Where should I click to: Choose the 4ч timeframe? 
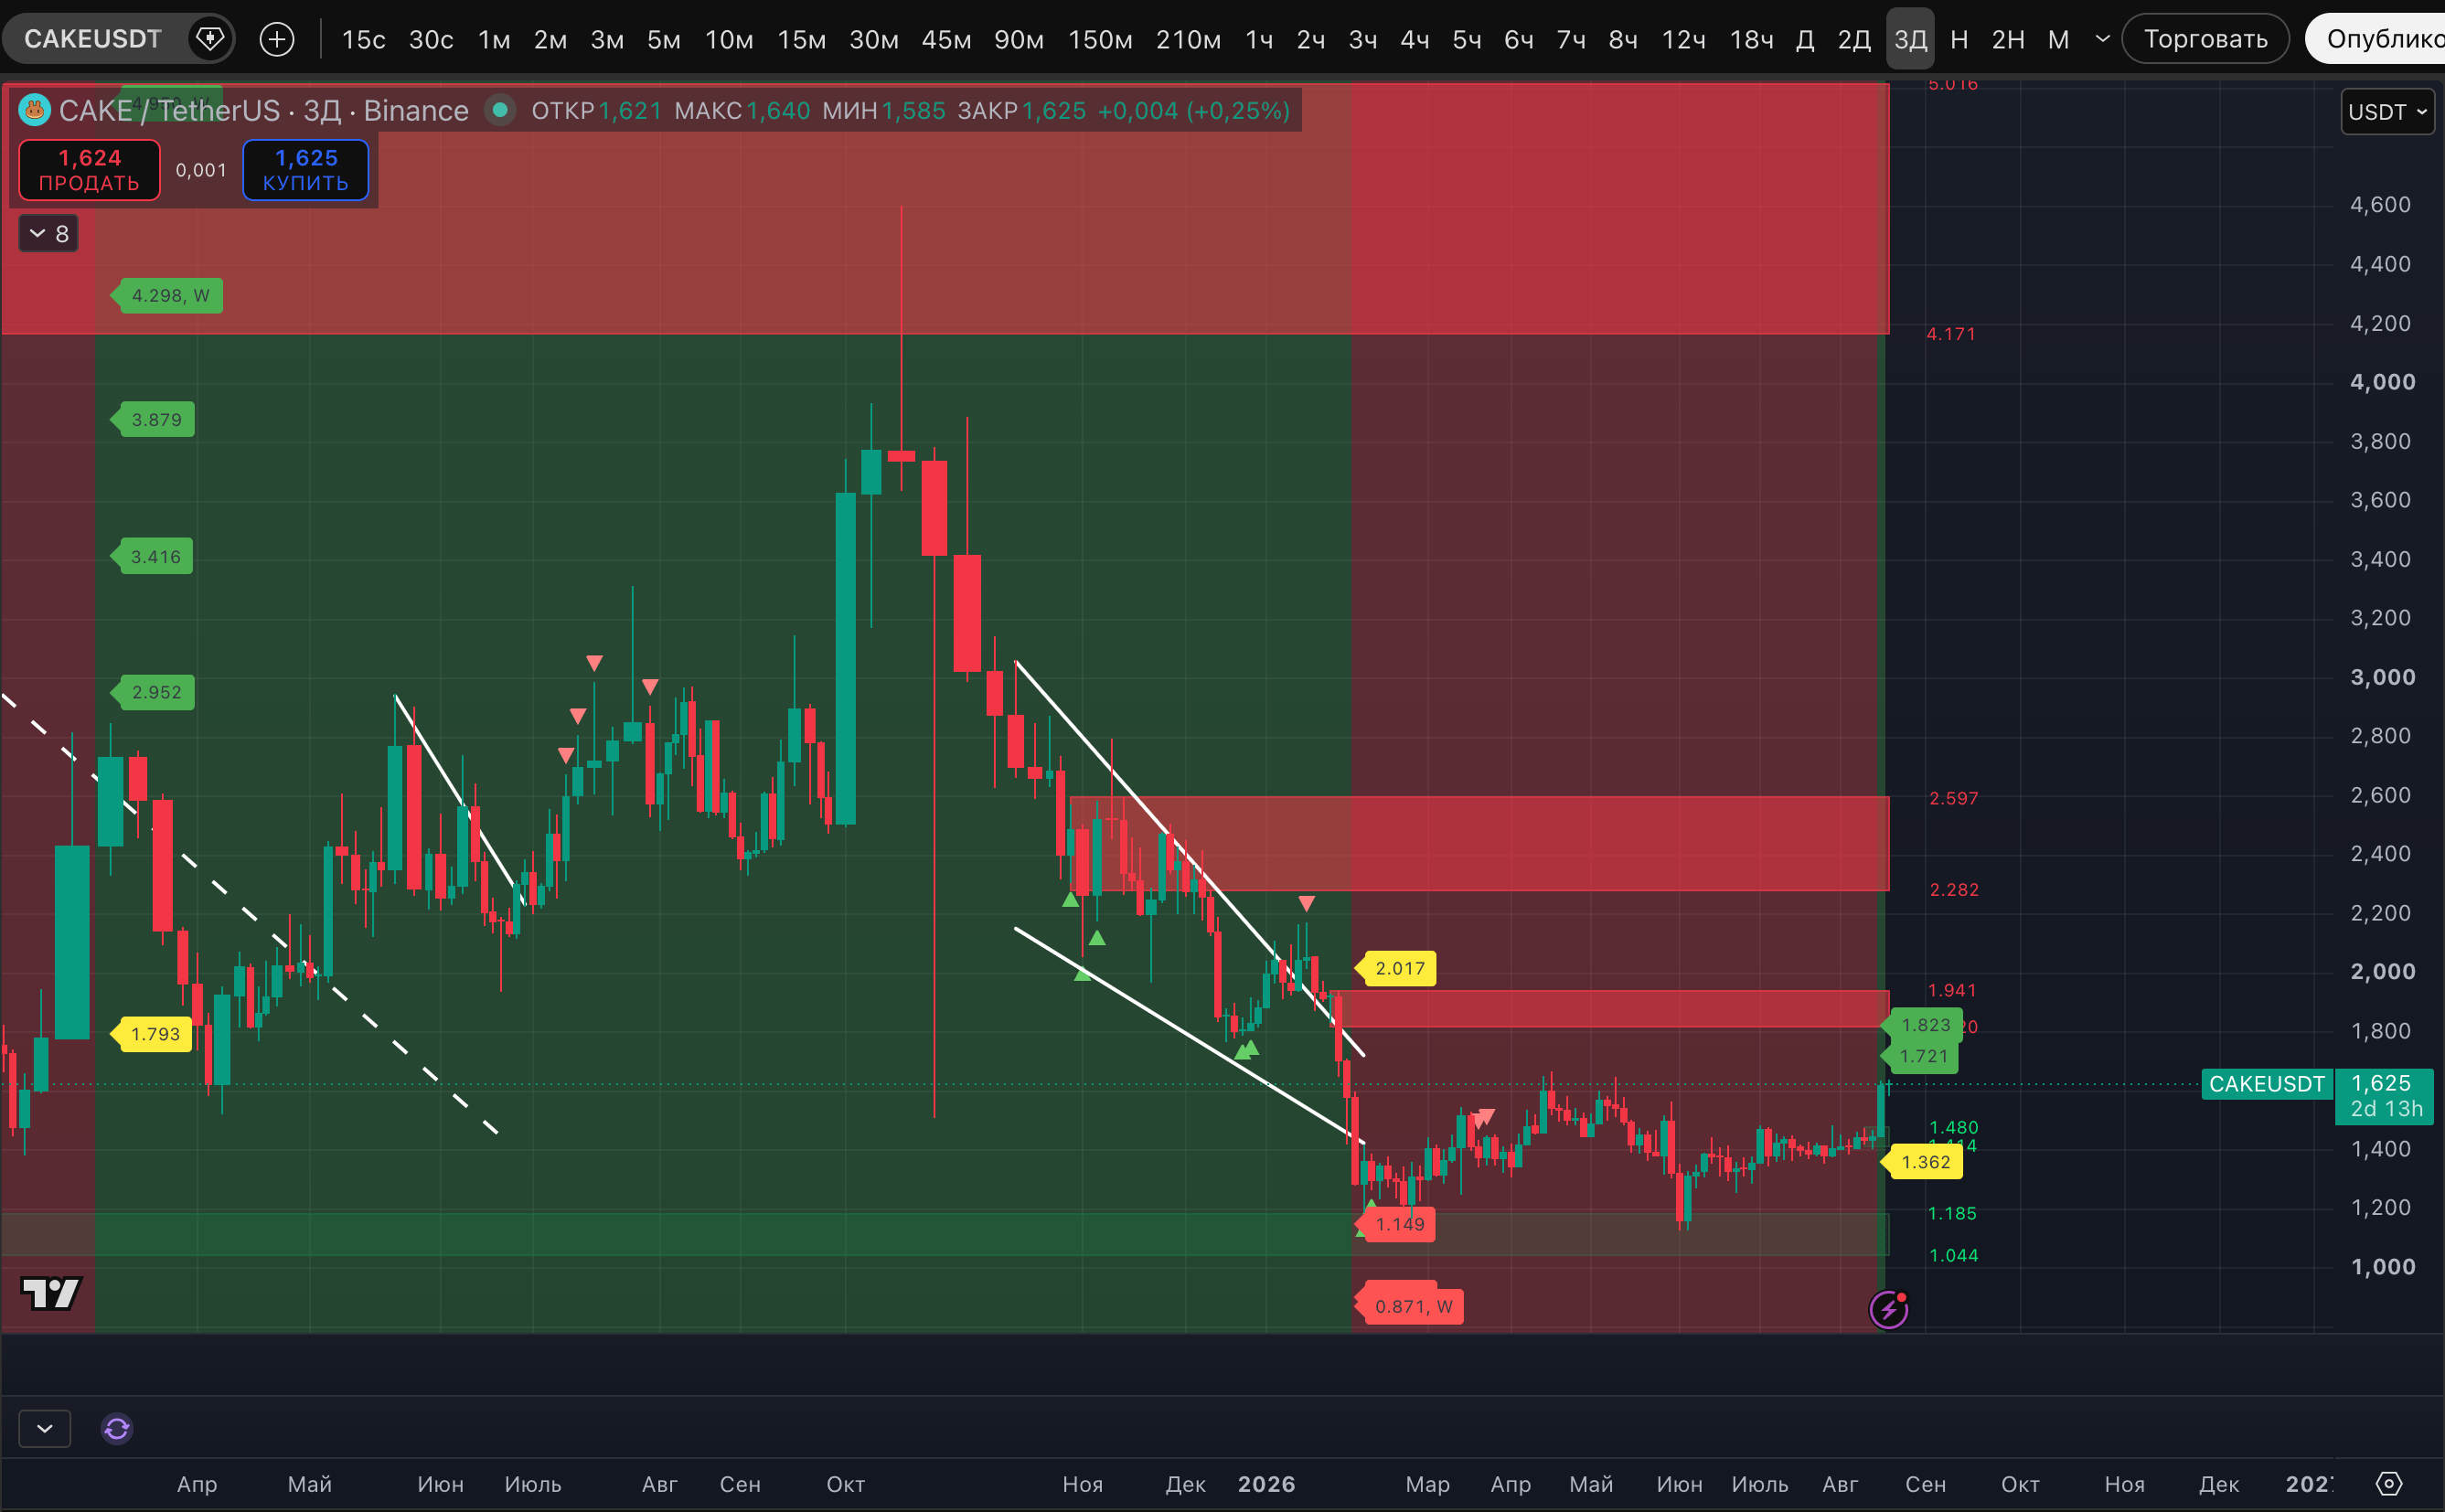[x=1415, y=39]
